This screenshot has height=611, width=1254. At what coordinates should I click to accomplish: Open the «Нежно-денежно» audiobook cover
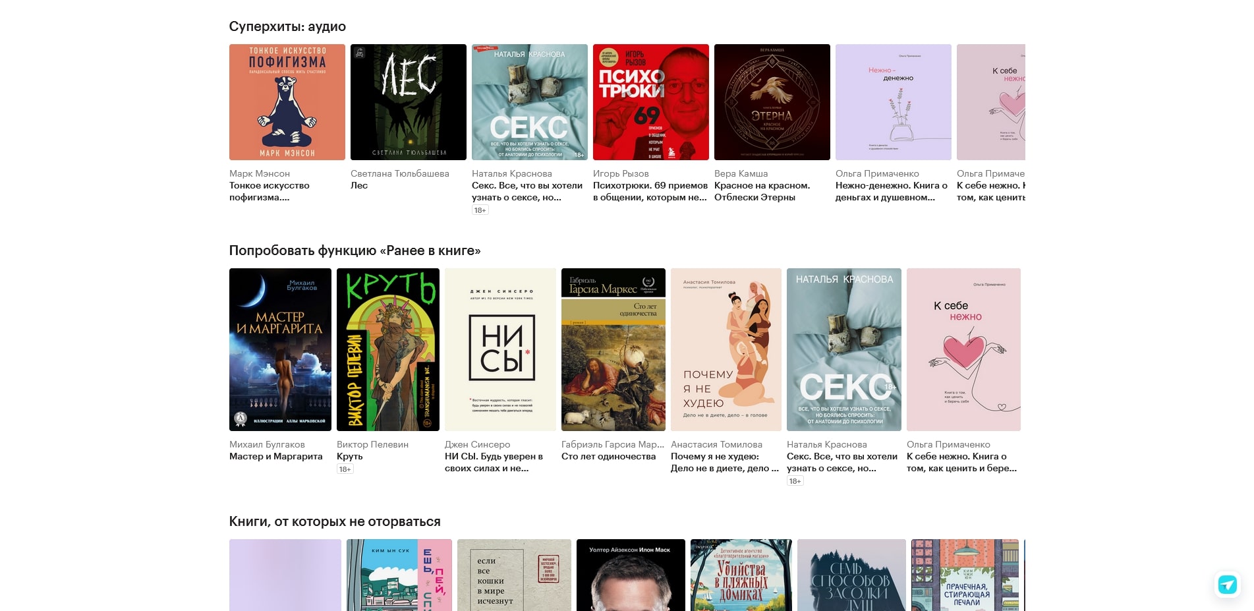click(x=893, y=102)
